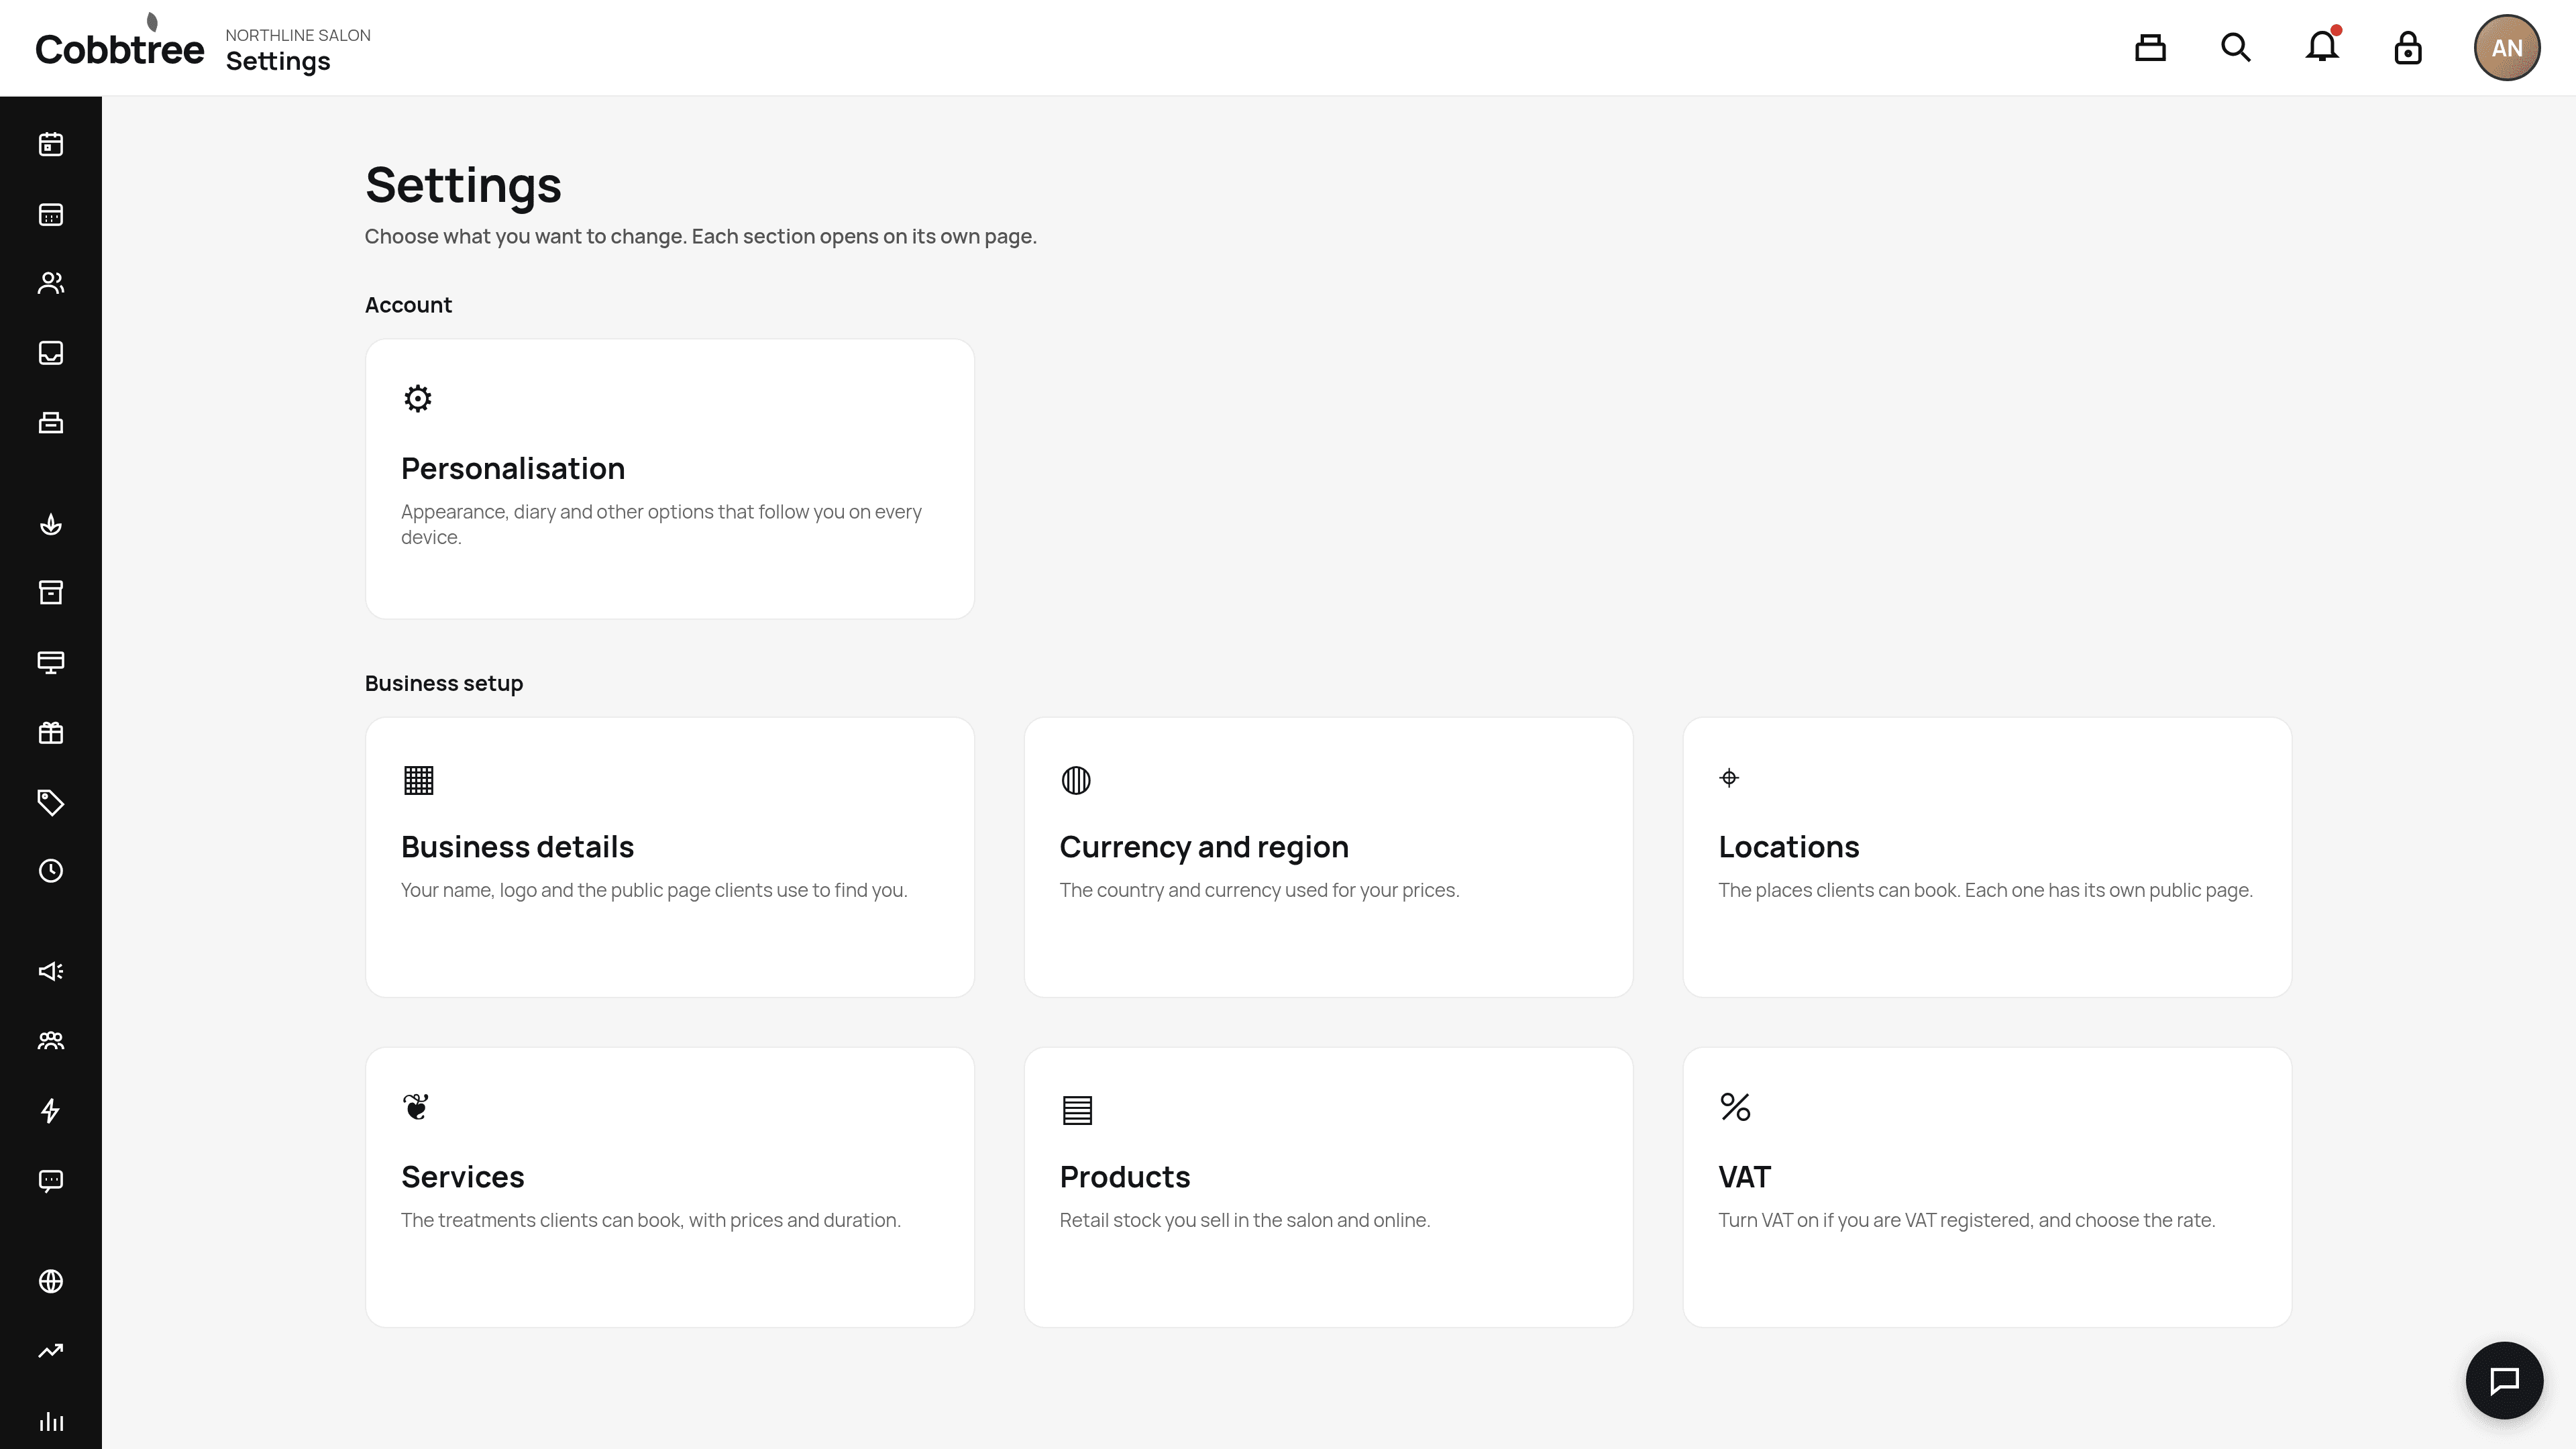Open the bar chart icon in the sidebar
Screen dimensions: 2576x1449
click(51, 1421)
